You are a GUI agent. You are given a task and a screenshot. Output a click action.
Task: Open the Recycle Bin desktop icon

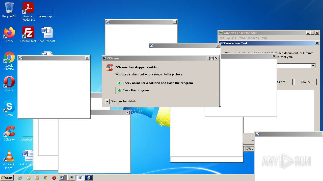point(9,10)
